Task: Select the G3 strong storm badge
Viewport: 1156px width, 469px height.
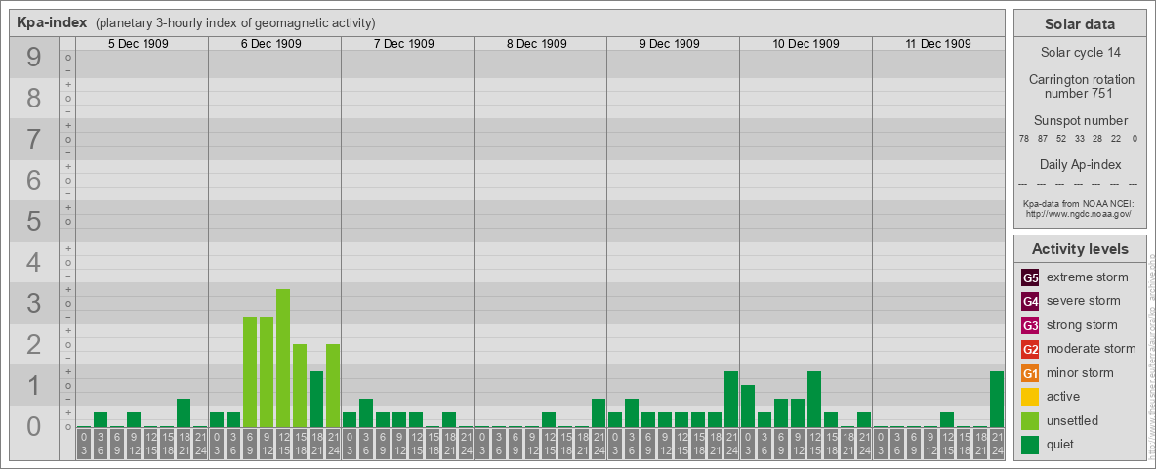Action: [x=1030, y=325]
